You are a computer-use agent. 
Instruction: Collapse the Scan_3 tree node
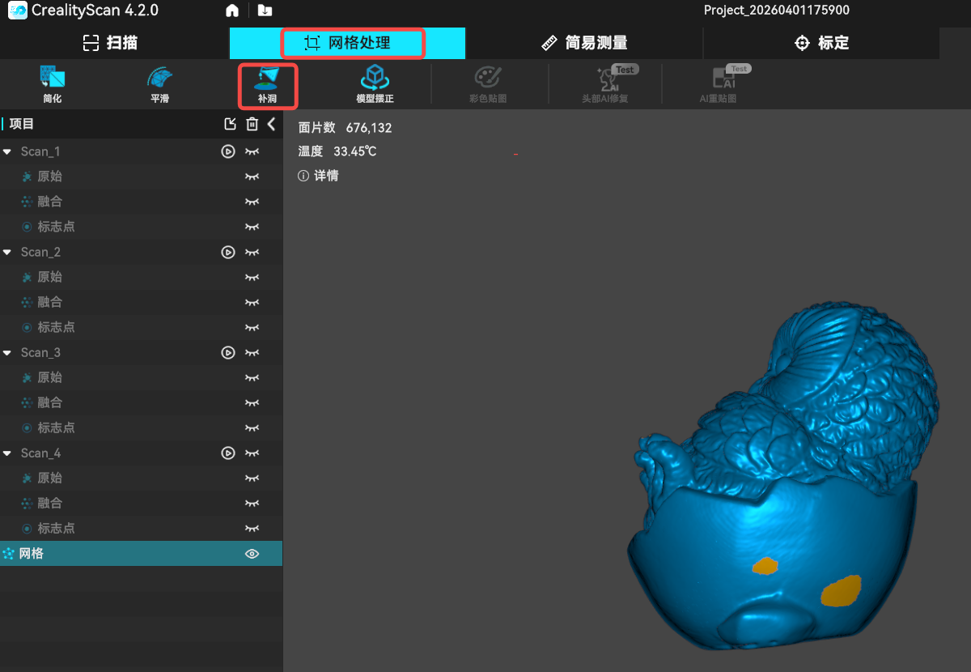(7, 353)
